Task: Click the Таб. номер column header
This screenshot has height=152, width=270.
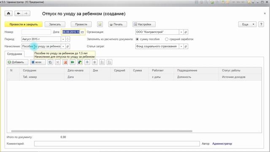Action: (42, 77)
